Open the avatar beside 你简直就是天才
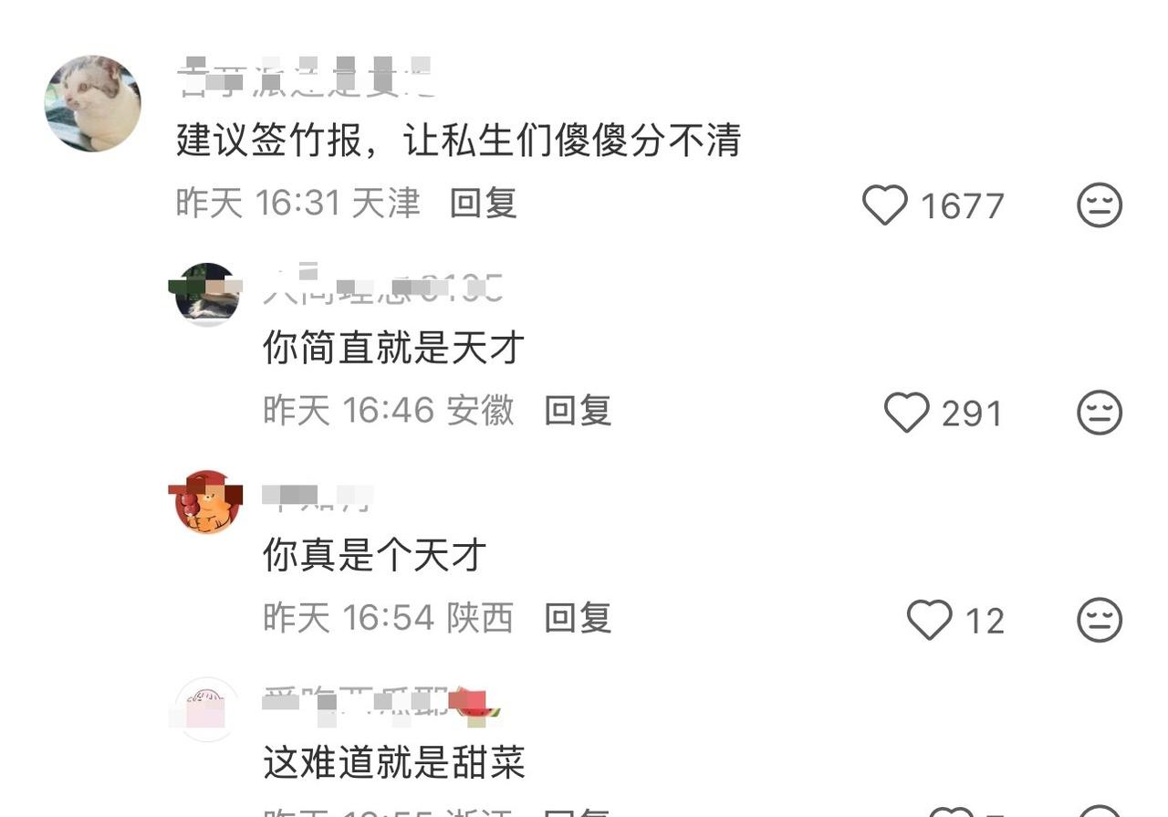 (x=207, y=294)
